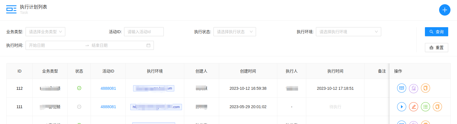Open the blue book report icon in row 112
The height and width of the screenshot is (124, 457).
[401, 88]
